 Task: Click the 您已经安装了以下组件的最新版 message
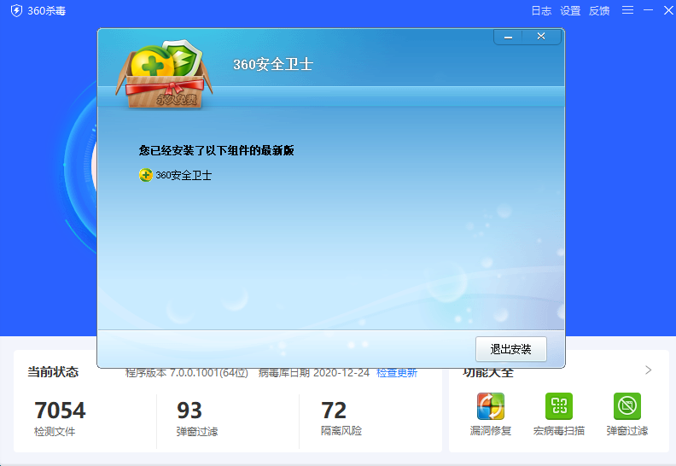217,150
